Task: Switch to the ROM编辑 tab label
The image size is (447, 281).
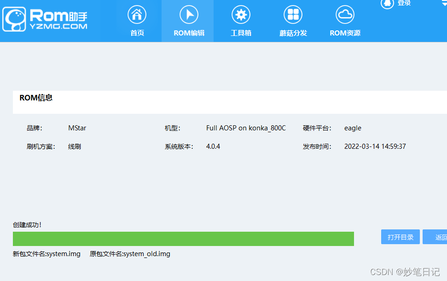Action: tap(189, 33)
